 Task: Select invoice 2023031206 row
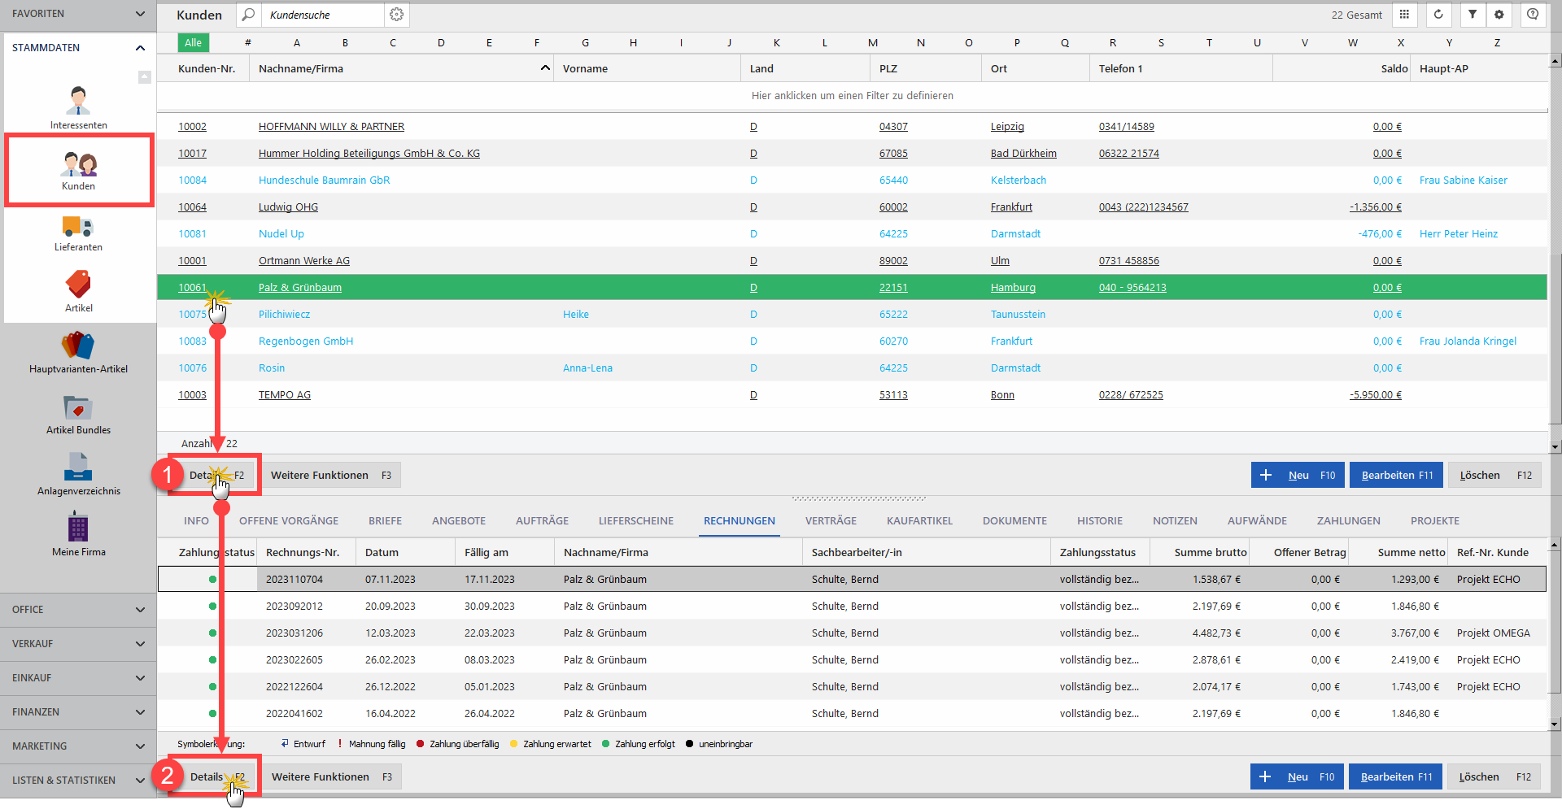[x=852, y=633]
